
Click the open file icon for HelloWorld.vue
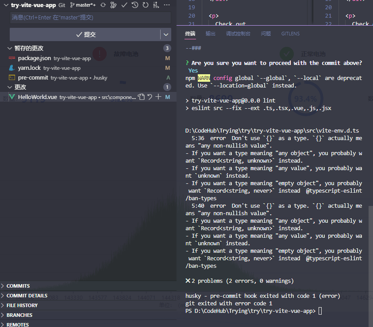pyautogui.click(x=141, y=97)
